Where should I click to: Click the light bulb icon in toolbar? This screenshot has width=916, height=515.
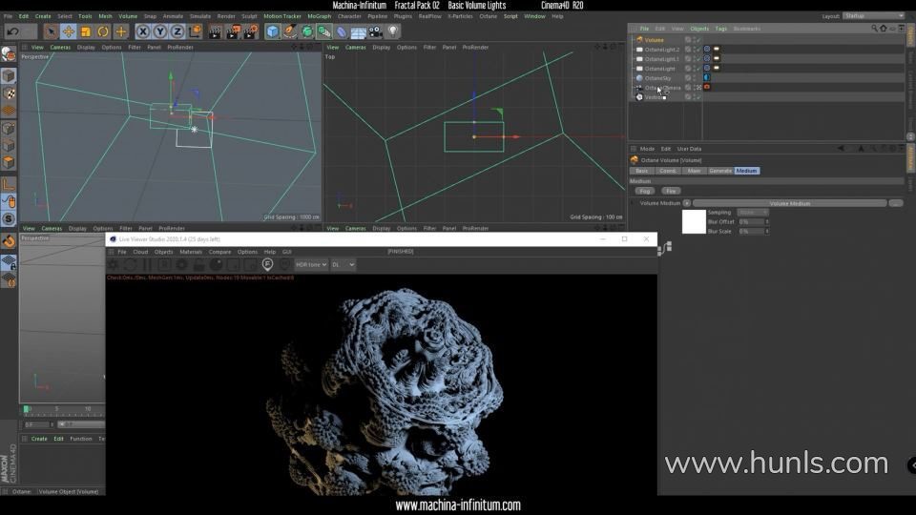tap(392, 31)
